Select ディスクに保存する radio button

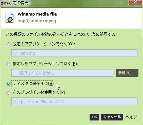(8, 84)
